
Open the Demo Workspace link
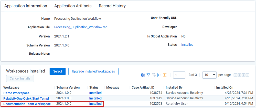tap(16, 93)
